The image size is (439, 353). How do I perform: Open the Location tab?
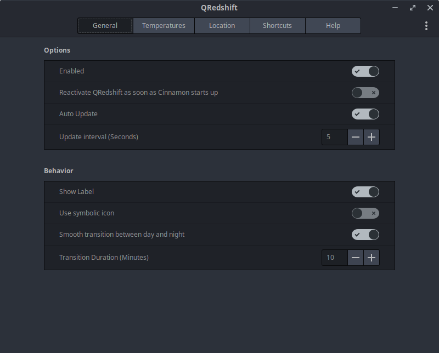222,26
